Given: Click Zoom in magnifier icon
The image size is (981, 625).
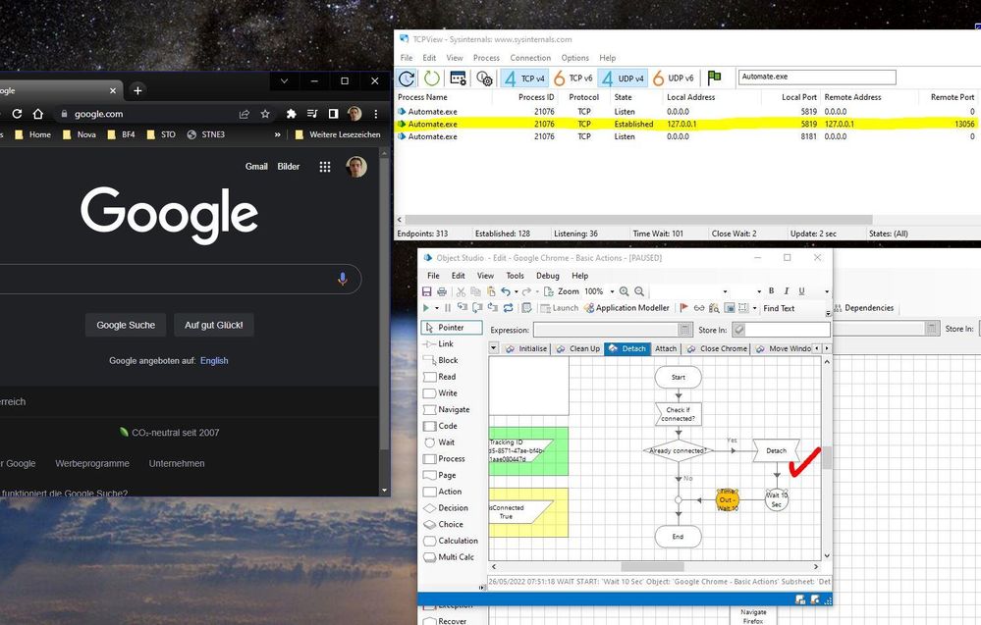Looking at the screenshot, I should click(624, 291).
